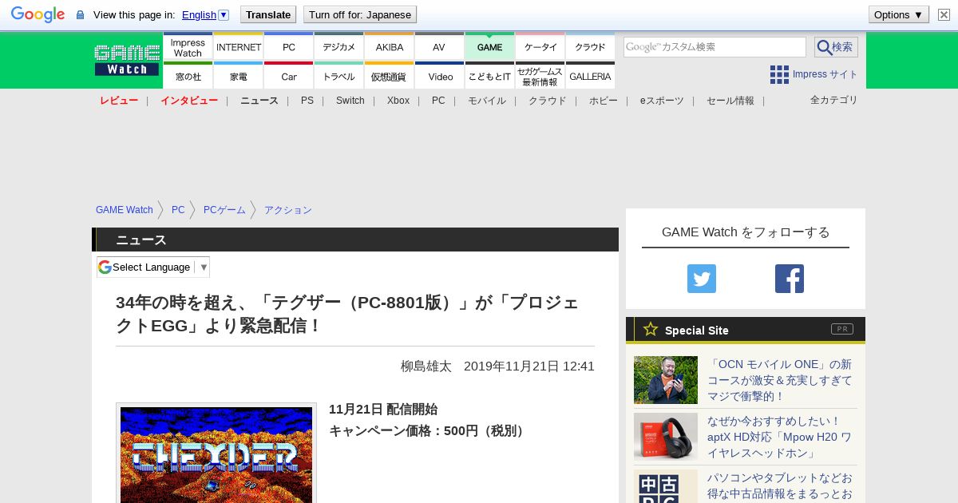Open the Mpow H20 headphone thumbnail
The width and height of the screenshot is (958, 503).
click(666, 437)
